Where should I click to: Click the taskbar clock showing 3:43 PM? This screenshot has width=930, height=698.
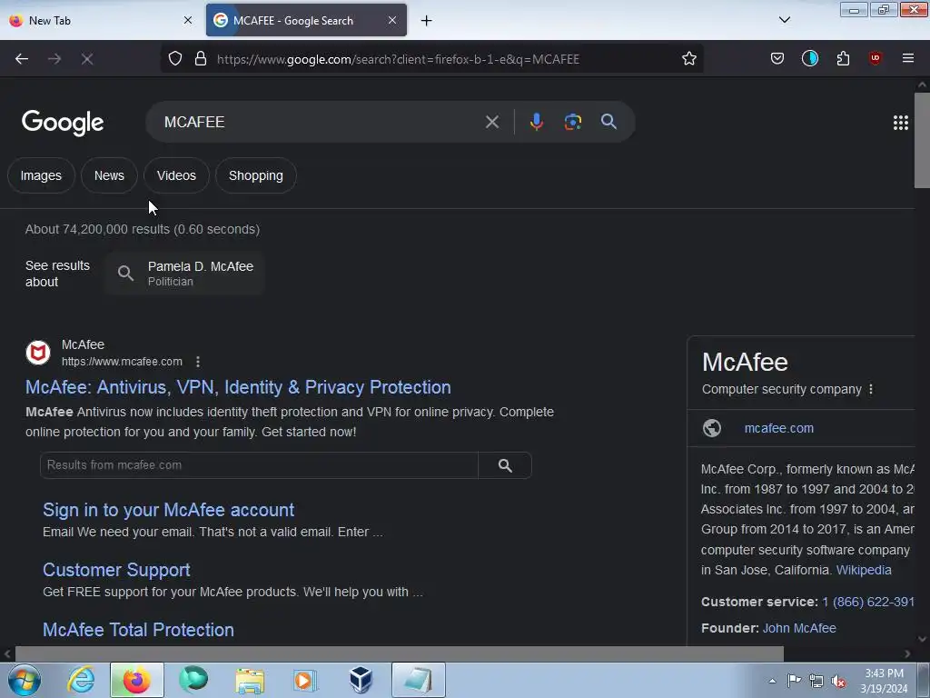[x=884, y=681]
